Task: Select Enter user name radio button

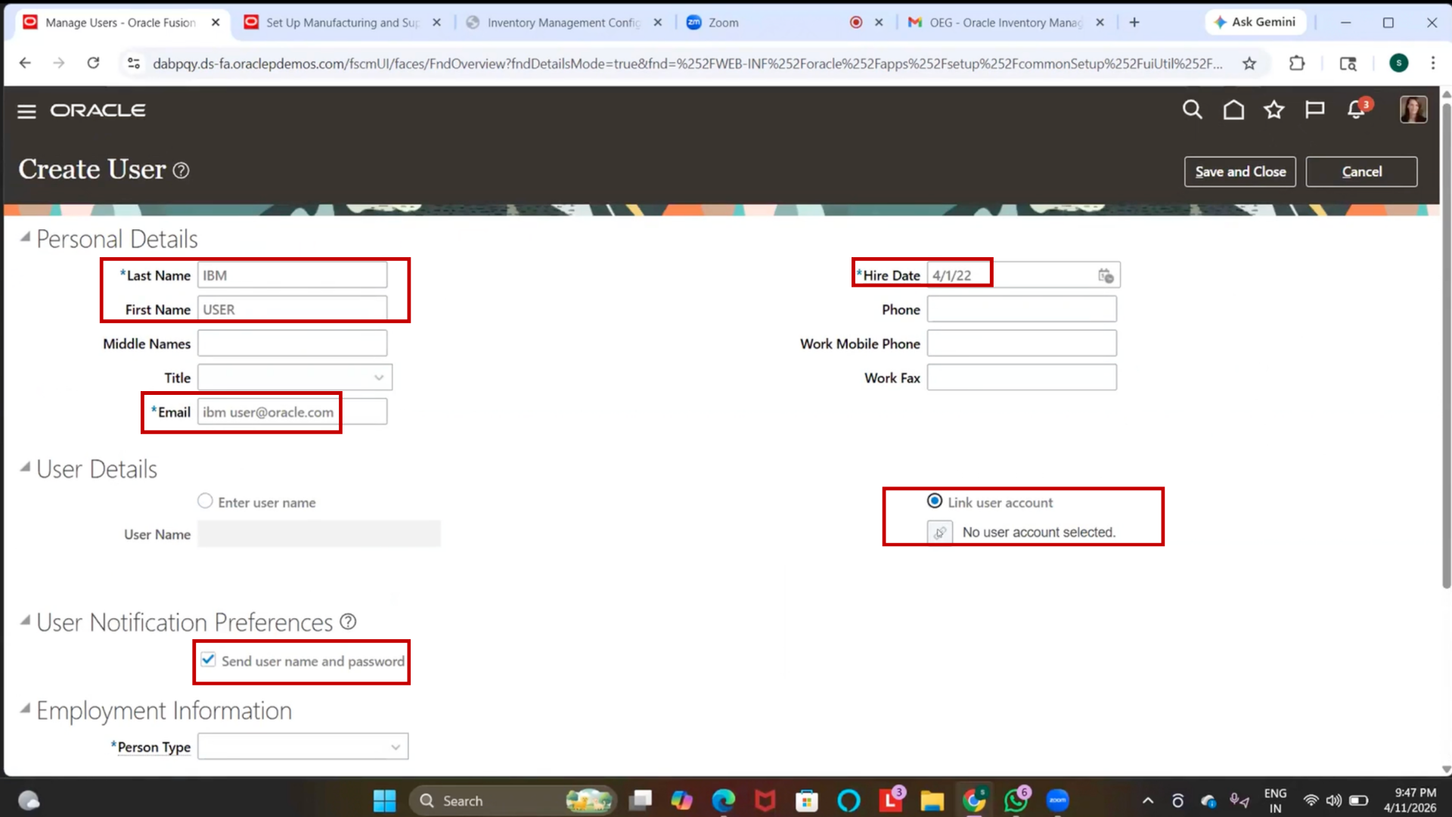Action: tap(205, 501)
